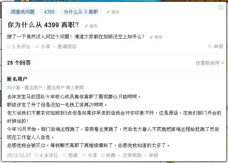Click the 感谢 heart icon on answer
Viewport: 228px width, 163px height.
click(x=65, y=155)
